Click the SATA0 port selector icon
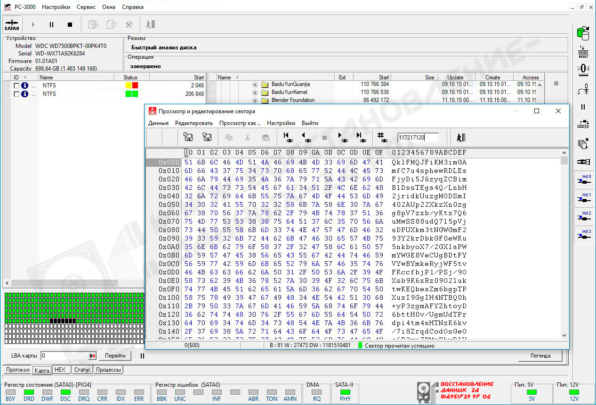Screen dimensions: 596x405 coord(12,24)
